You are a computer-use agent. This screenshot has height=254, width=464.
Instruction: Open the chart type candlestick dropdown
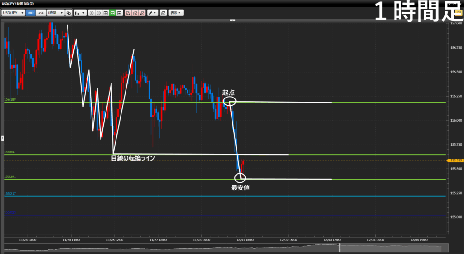pos(81,13)
